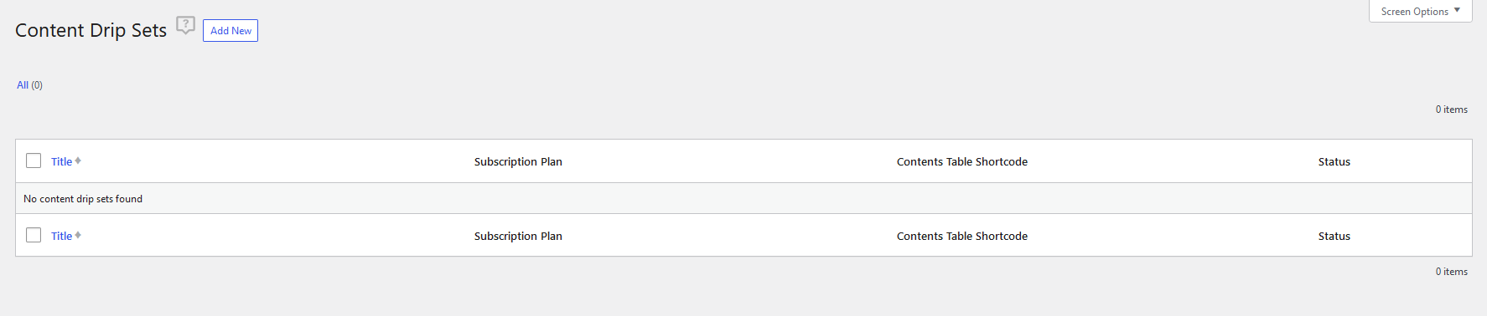Click Contents Table Shortcode in the footer row
1487x316 pixels.
point(962,236)
